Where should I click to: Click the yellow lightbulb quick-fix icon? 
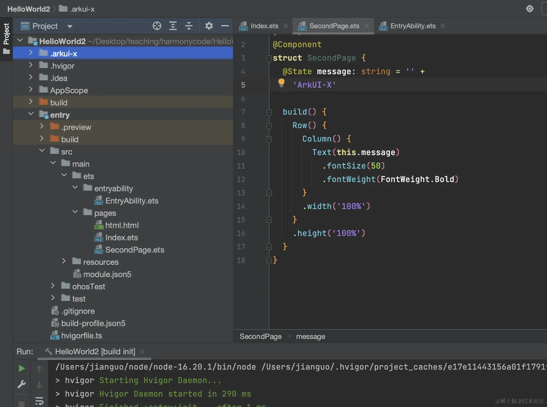[x=281, y=83]
